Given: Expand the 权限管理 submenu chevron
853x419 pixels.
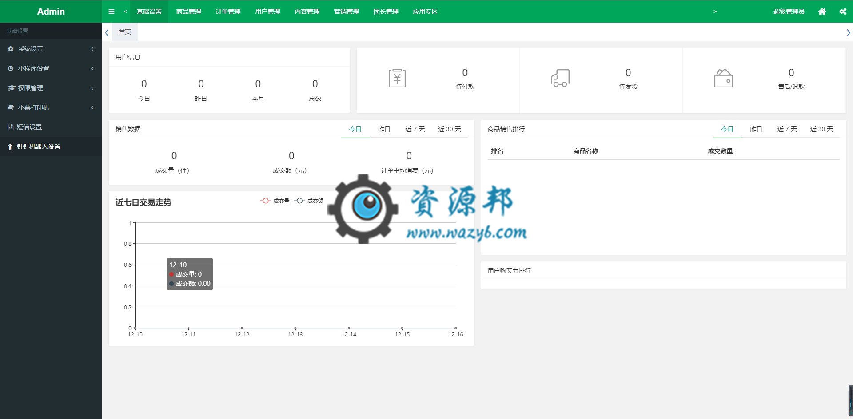Looking at the screenshot, I should (92, 88).
